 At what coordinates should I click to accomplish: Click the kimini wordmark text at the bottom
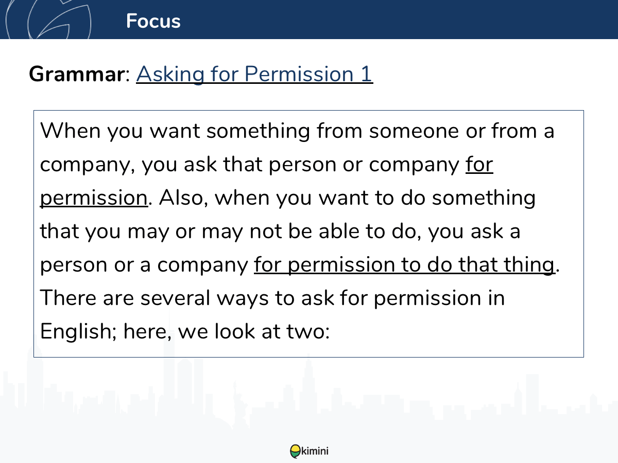point(315,452)
